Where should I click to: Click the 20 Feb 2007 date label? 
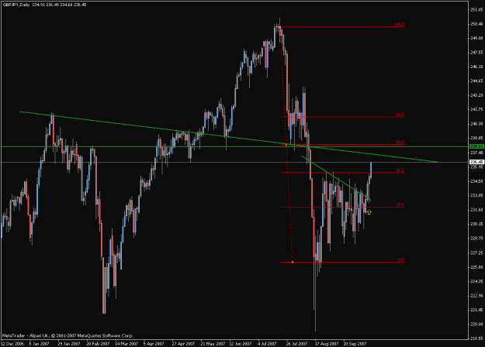pyautogui.click(x=98, y=344)
